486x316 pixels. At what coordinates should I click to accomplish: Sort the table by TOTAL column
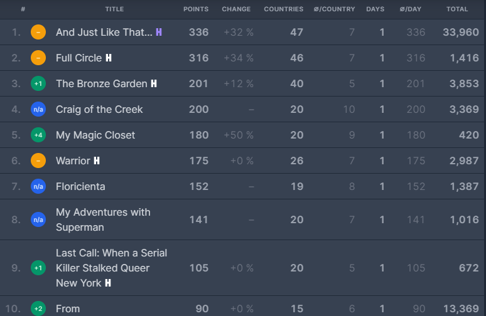coord(457,9)
